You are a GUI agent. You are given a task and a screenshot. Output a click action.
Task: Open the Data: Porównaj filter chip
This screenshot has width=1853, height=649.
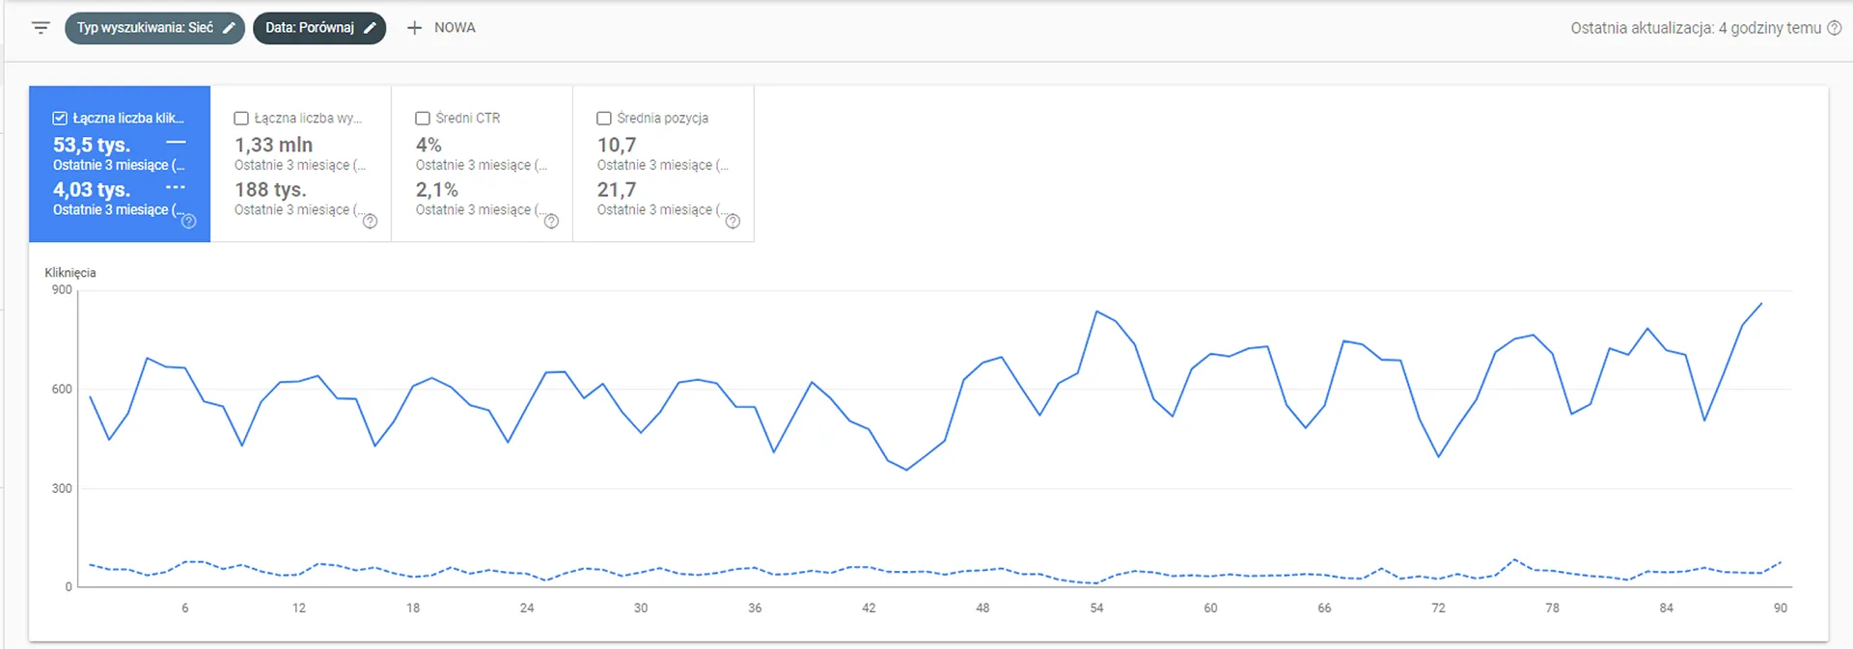[319, 28]
